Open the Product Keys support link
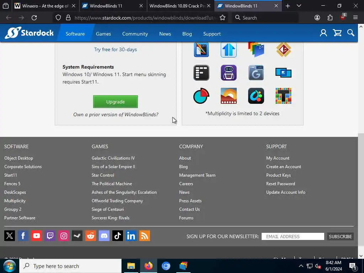The width and height of the screenshot is (364, 273). pyautogui.click(x=278, y=175)
